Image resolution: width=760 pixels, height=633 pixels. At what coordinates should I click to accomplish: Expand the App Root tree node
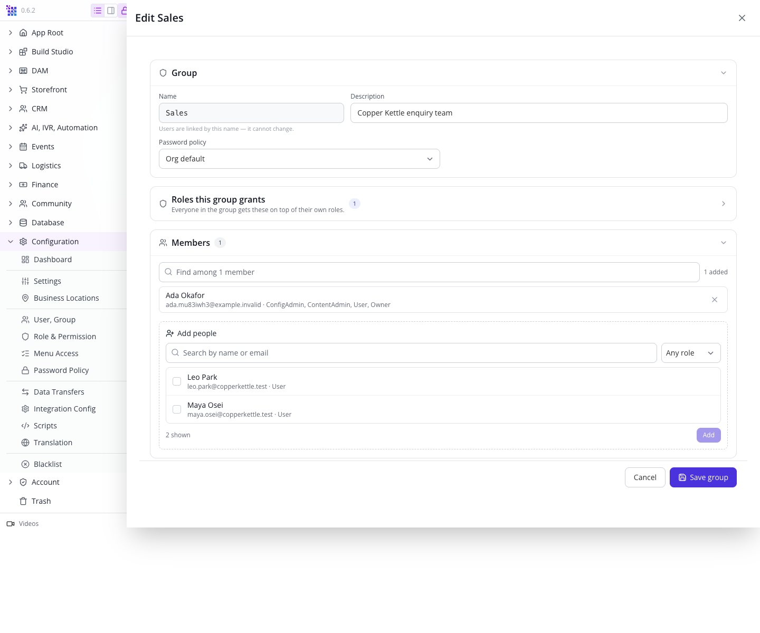coord(11,33)
